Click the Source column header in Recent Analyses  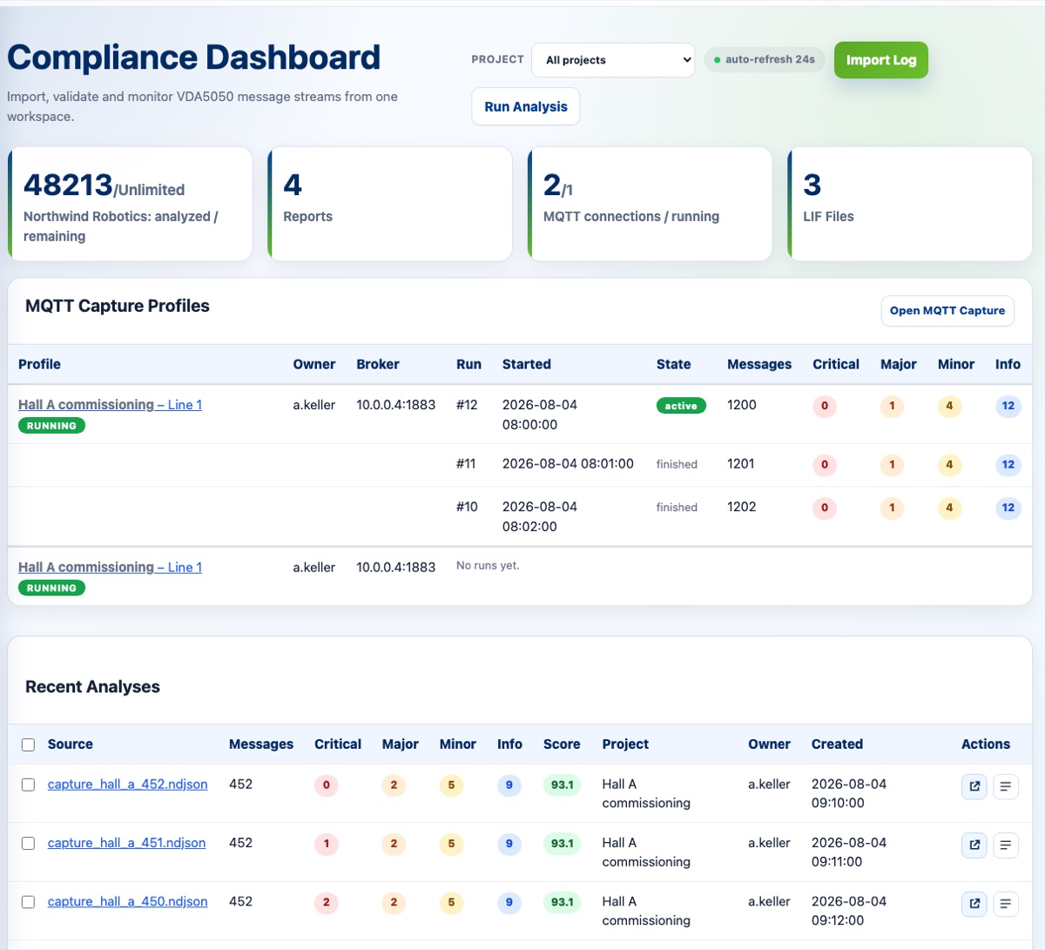pos(70,745)
